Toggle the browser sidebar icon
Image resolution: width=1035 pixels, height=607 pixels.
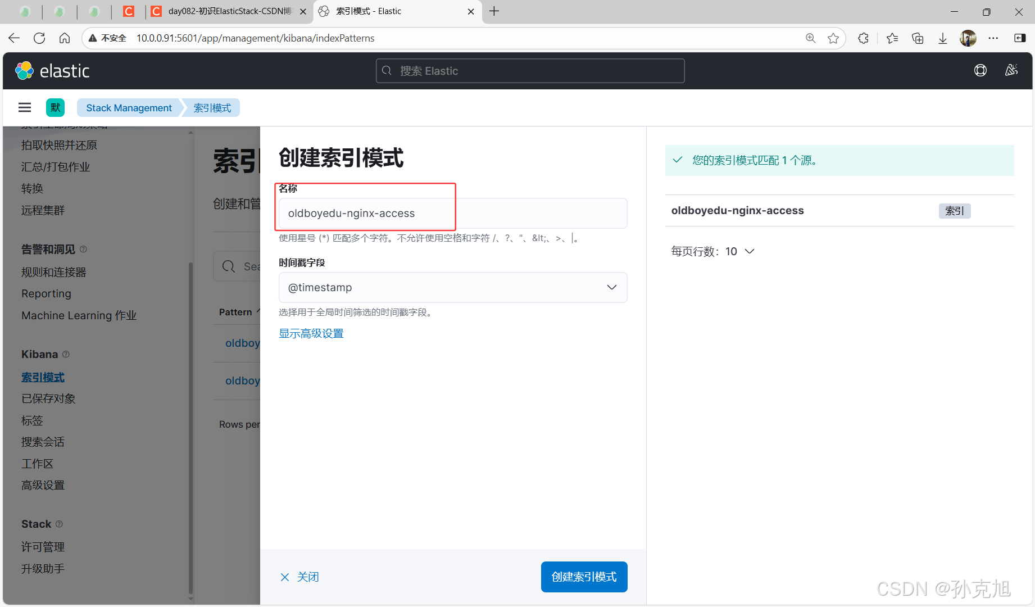[x=1020, y=38]
